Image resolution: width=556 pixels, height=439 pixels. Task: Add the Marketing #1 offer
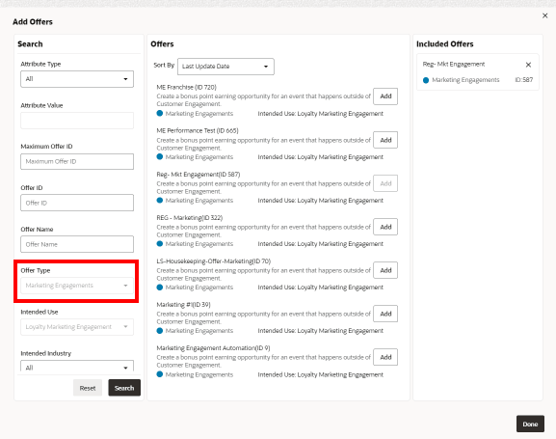pos(385,314)
